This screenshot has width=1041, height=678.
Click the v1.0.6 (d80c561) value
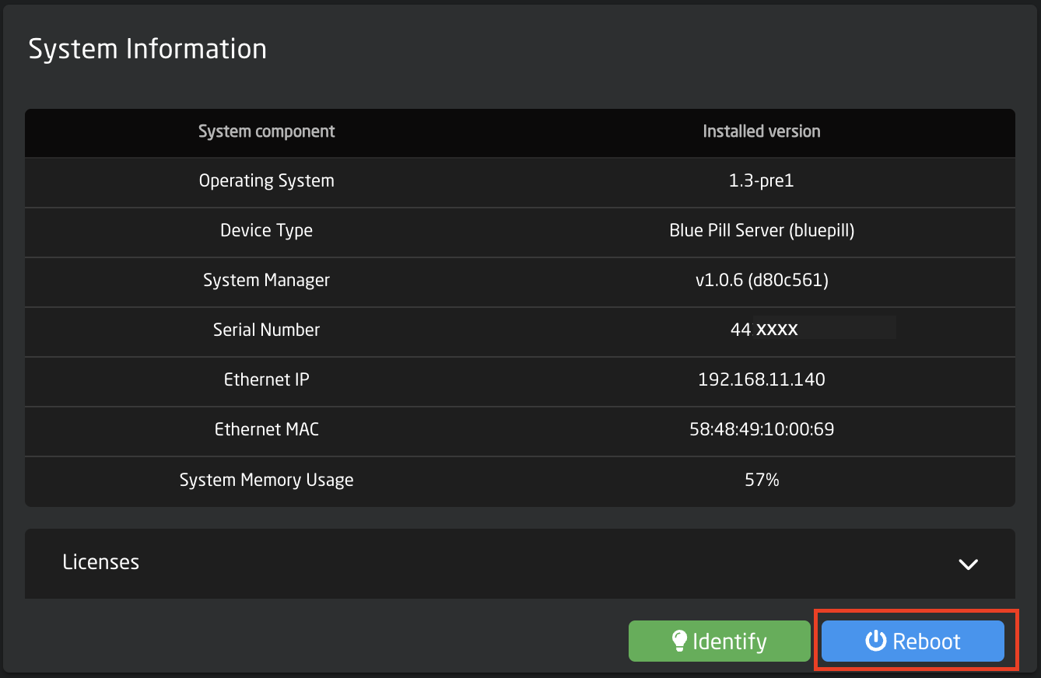tap(762, 281)
